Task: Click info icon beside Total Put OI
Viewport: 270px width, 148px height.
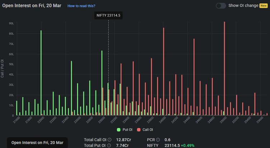Action: click(109, 145)
